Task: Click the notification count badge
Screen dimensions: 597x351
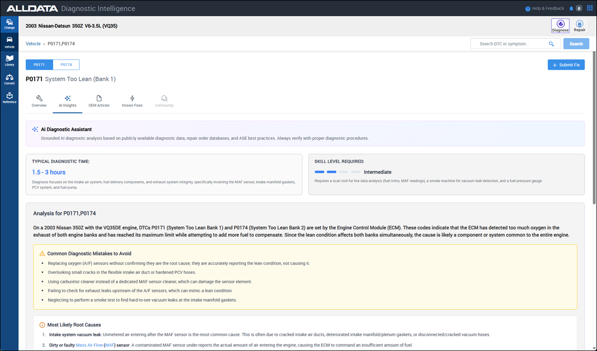Action: (x=579, y=8)
